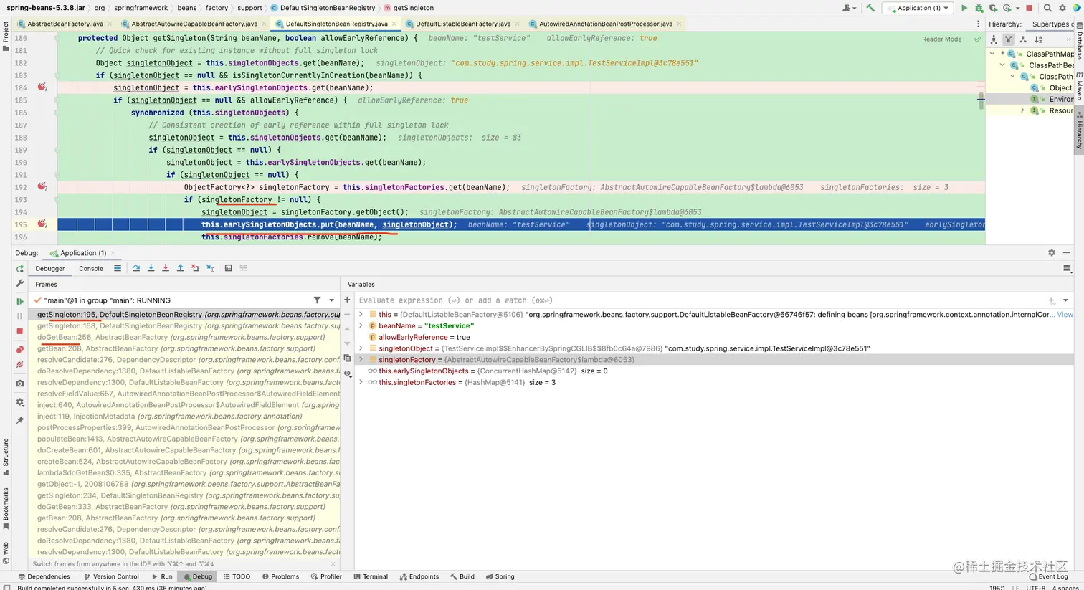Expand the Resour hierarchy node
Image resolution: width=1084 pixels, height=590 pixels.
click(1022, 110)
